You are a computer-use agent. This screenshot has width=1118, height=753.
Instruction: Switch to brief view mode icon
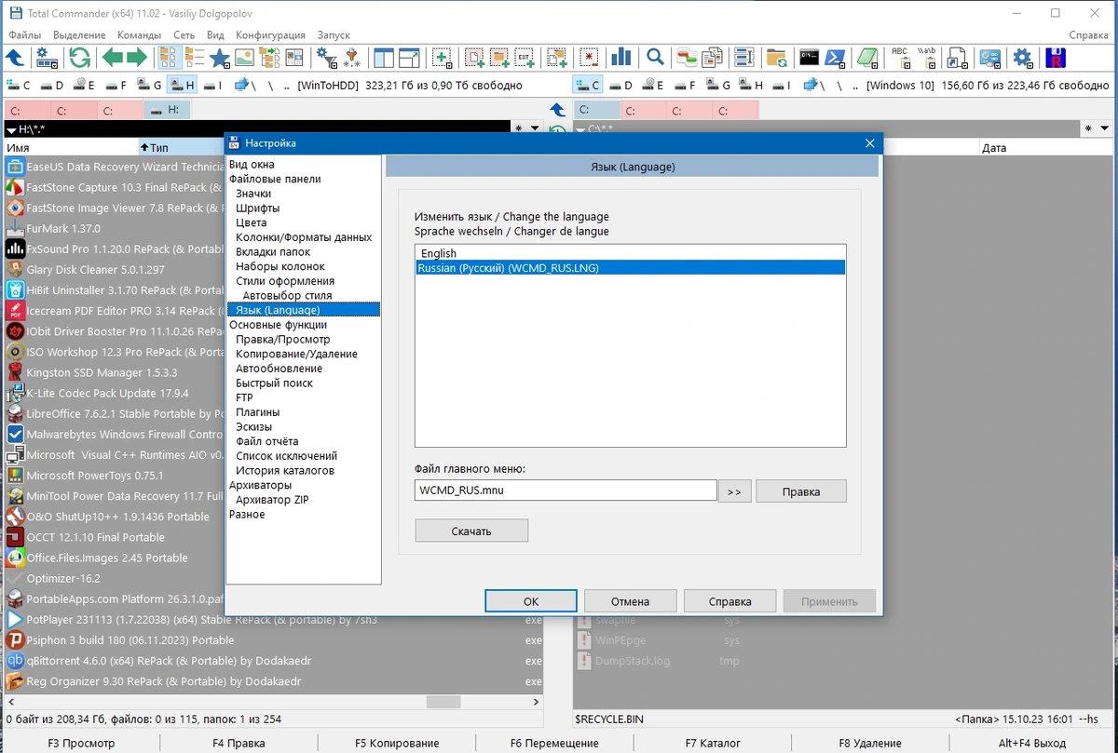170,58
